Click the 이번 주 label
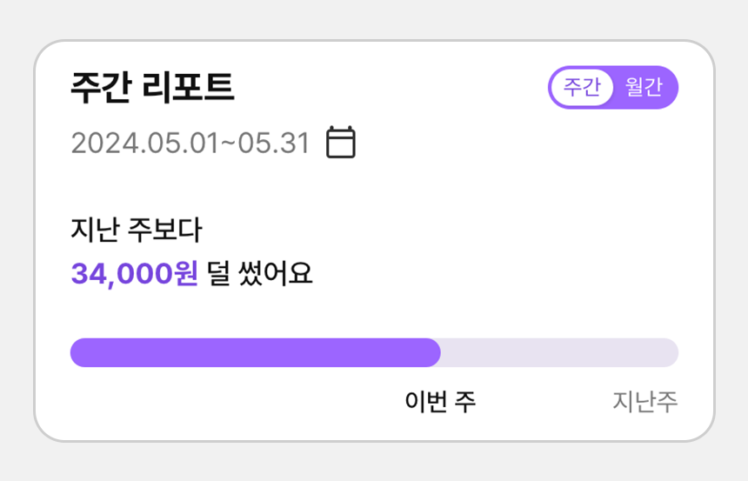The width and height of the screenshot is (748, 481). (440, 401)
